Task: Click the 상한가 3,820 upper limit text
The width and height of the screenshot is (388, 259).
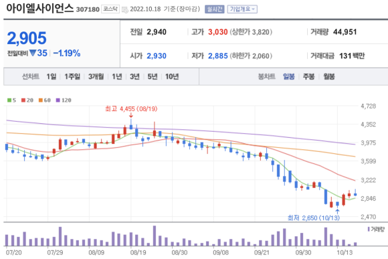Action: tap(251, 32)
